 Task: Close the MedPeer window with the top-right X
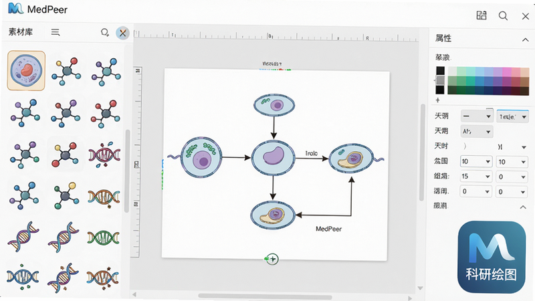point(526,16)
